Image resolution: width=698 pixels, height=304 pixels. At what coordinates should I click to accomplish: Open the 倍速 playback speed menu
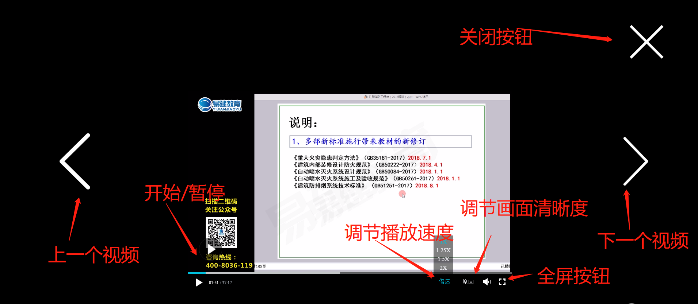coord(444,282)
